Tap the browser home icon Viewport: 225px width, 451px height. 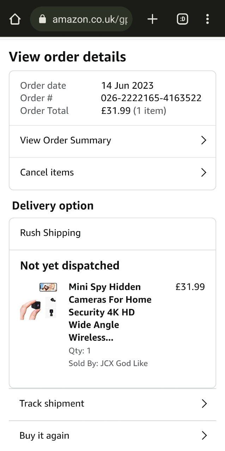pos(15,19)
